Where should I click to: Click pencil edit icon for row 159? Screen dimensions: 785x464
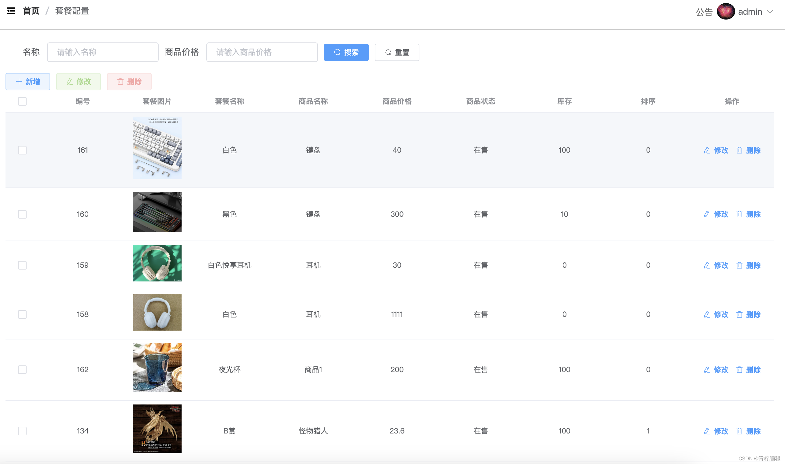click(707, 266)
